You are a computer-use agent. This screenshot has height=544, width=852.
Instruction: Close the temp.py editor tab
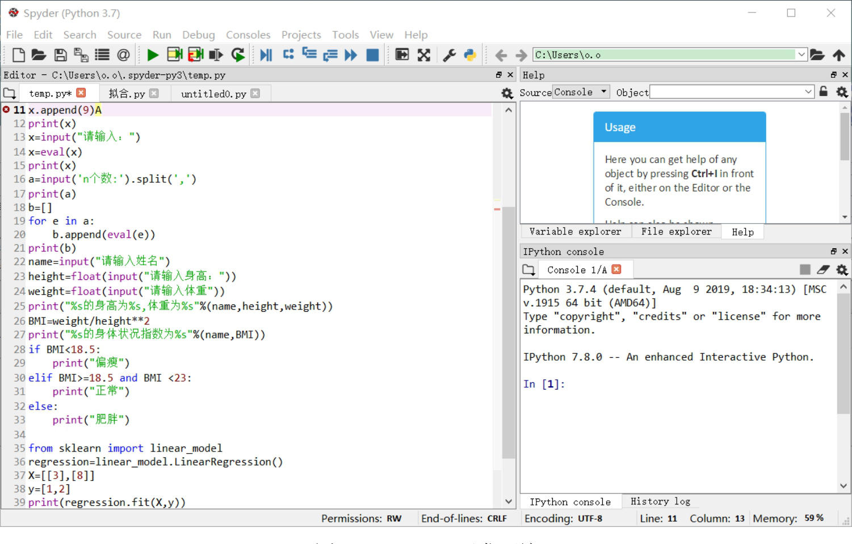(x=81, y=93)
